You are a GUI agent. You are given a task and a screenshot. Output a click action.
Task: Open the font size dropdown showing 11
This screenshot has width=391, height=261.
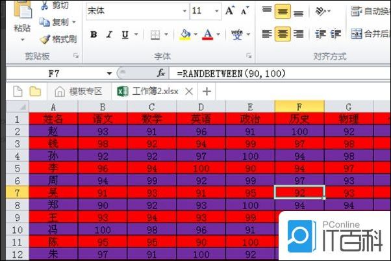point(217,11)
